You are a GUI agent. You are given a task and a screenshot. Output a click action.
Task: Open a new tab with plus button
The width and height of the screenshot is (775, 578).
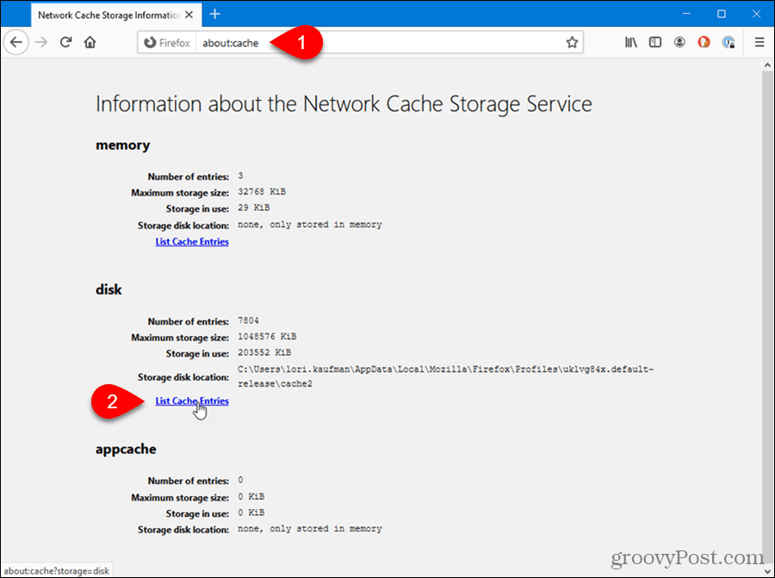click(215, 15)
